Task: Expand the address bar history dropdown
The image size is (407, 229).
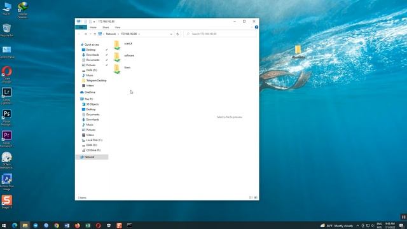Action: 171,34
